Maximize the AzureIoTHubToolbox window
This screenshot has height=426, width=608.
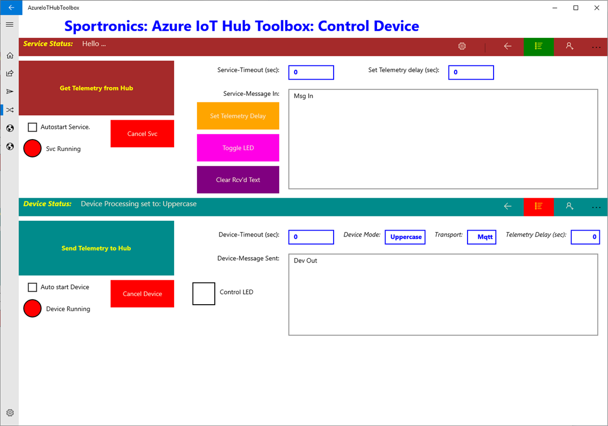(x=576, y=8)
